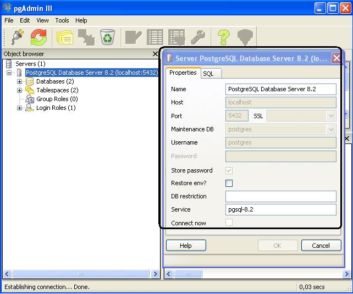This screenshot has height=294, width=353.
Task: Click the Username field showing postgres
Action: 281,143
